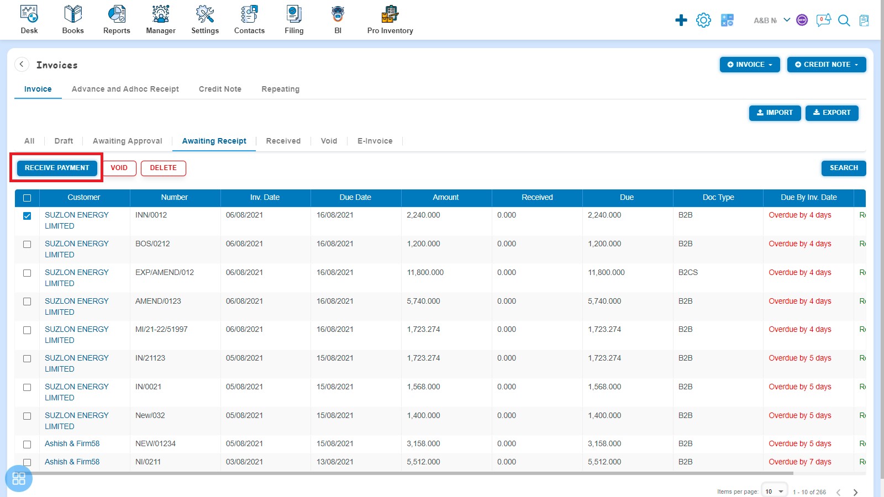The width and height of the screenshot is (884, 497).
Task: Open the Contacts module icon
Action: click(249, 14)
